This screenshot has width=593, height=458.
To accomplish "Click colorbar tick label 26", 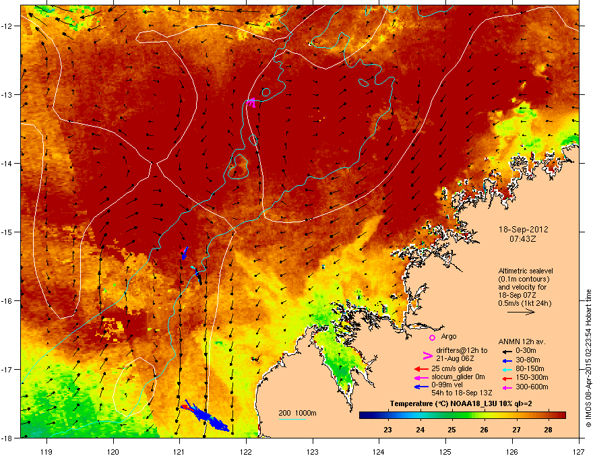I will coord(484,430).
